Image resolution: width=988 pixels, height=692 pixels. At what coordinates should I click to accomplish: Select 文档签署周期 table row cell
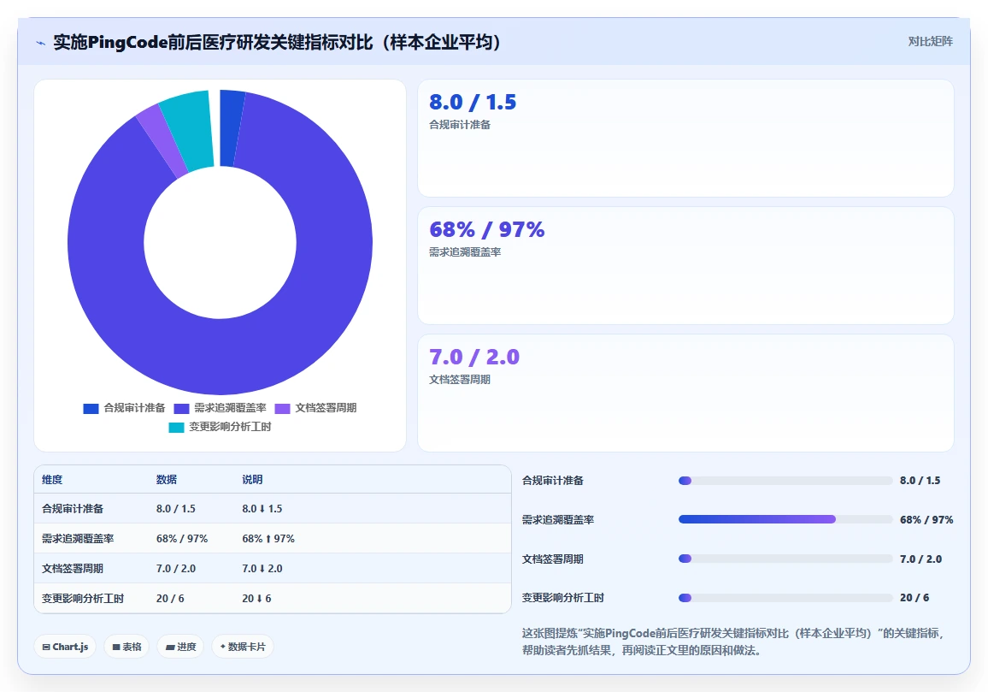(73, 568)
